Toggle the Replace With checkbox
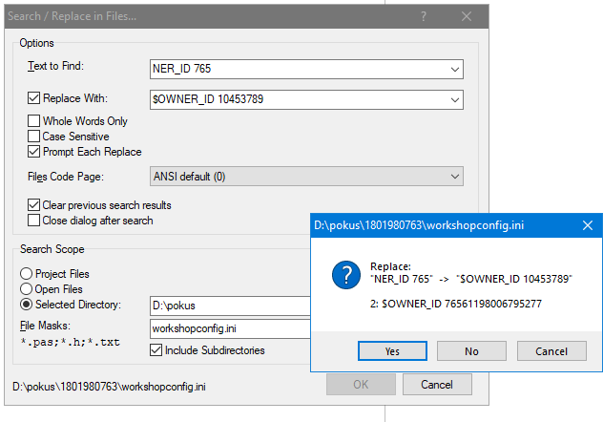This screenshot has height=422, width=603. 34,97
